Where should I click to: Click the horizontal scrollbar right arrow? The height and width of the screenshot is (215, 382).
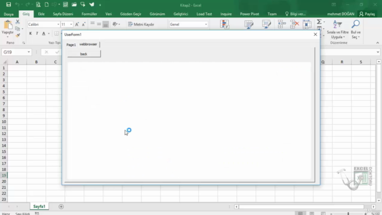374,207
